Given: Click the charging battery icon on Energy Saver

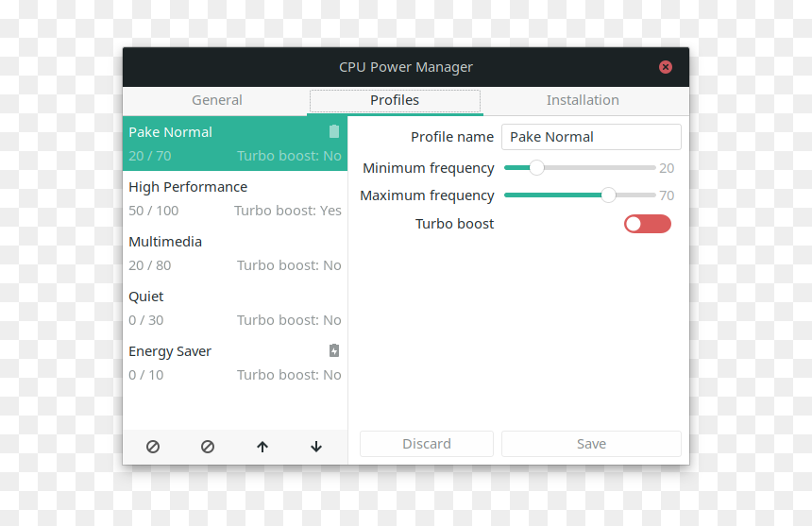Looking at the screenshot, I should click(334, 350).
